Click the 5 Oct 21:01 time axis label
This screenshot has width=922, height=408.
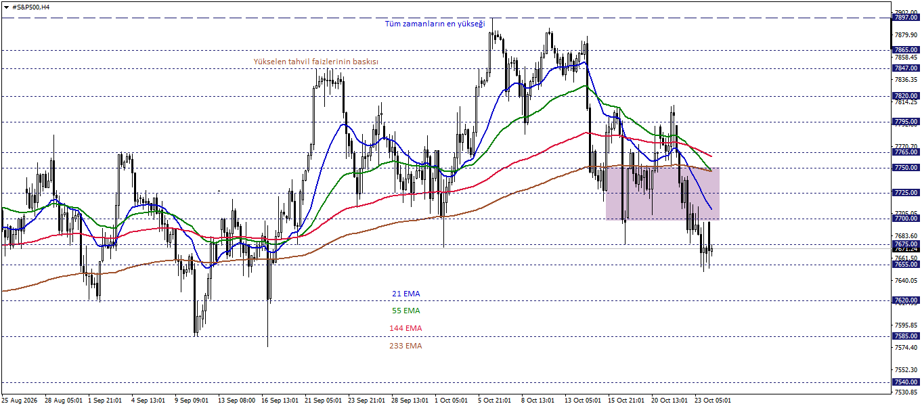[x=495, y=401]
